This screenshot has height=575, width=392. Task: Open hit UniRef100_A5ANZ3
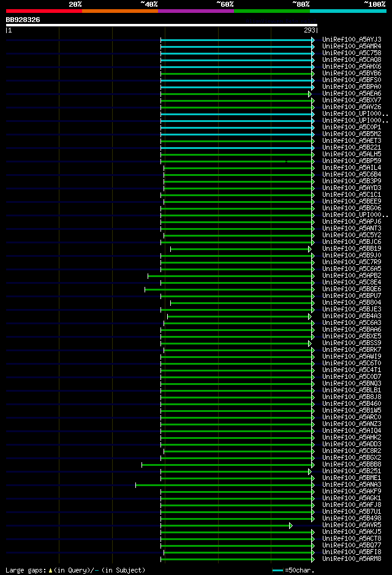coord(352,424)
